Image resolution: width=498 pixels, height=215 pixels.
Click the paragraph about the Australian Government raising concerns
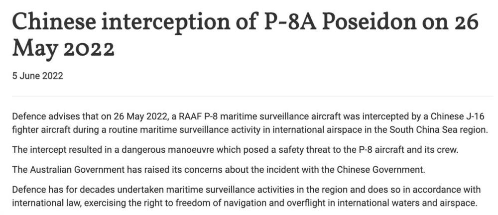coord(219,169)
